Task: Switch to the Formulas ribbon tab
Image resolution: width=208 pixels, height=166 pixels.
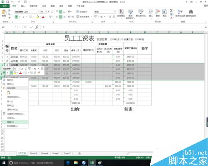Action: coord(44,6)
